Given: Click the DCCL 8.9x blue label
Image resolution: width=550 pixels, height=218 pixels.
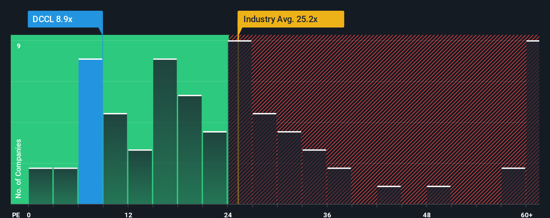Looking at the screenshot, I should pyautogui.click(x=65, y=19).
